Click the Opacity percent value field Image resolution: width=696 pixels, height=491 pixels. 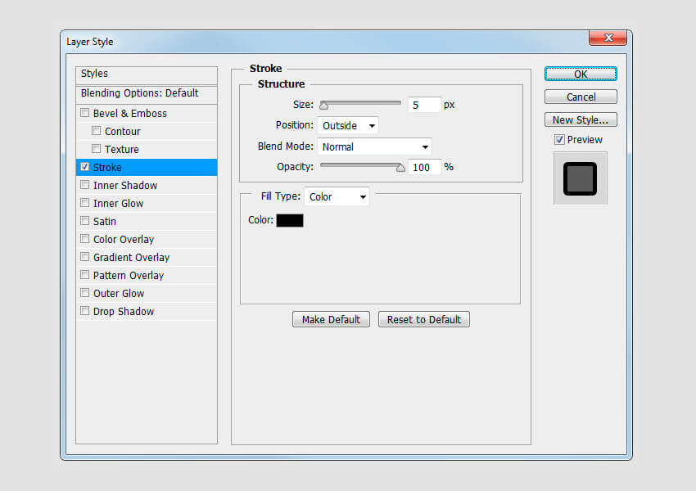pyautogui.click(x=424, y=167)
